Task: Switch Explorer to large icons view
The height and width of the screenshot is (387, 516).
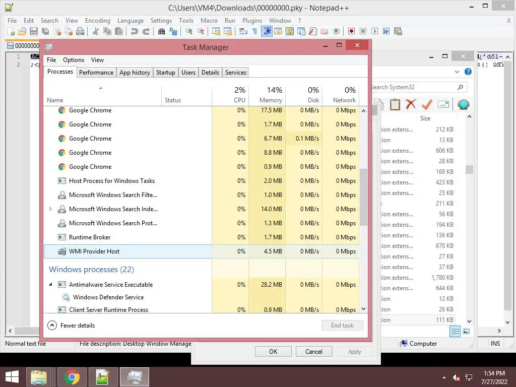Action: click(x=466, y=332)
